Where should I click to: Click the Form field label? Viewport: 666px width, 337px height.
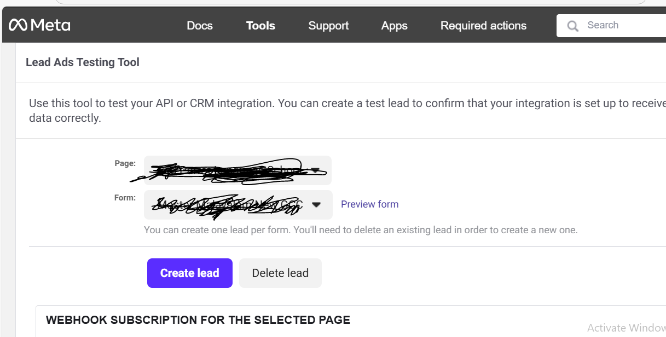click(x=125, y=198)
